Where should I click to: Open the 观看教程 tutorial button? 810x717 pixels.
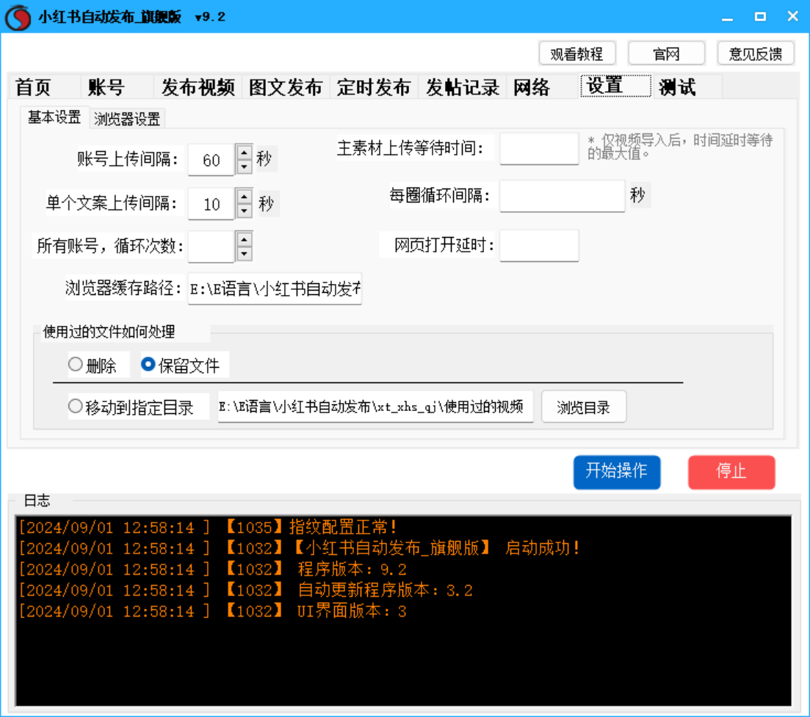(577, 54)
